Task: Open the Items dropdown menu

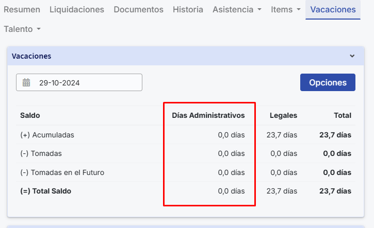Action: tap(285, 10)
